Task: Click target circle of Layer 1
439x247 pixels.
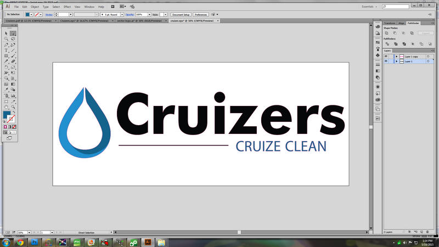Action: click(x=428, y=61)
